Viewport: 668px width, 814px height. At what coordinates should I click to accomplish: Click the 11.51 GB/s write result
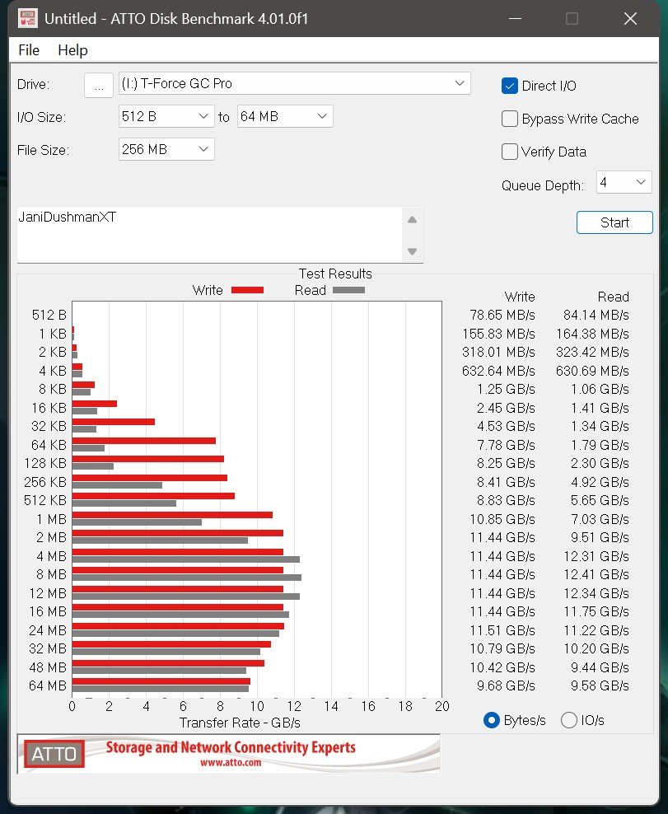pos(502,630)
